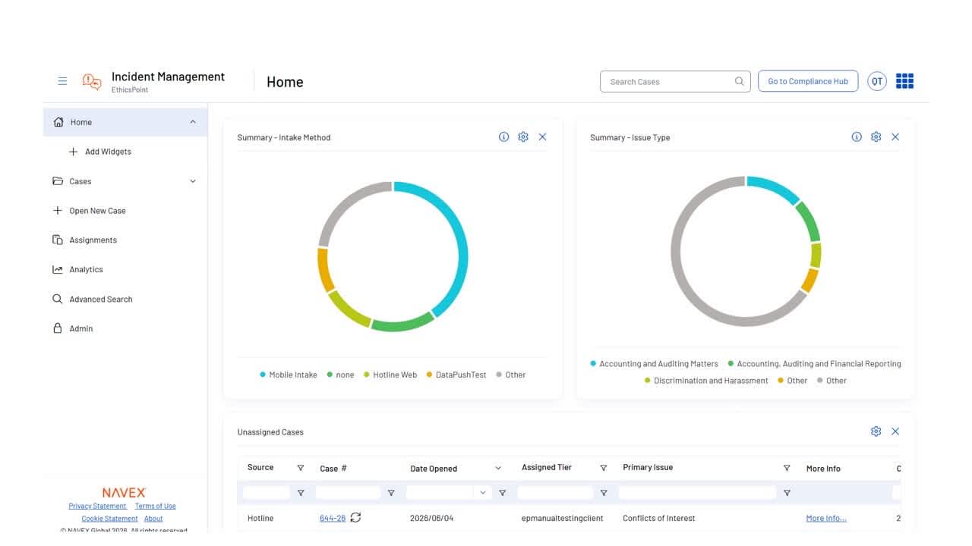Click the 2026/06/04 date cell
The image size is (972, 546).
pyautogui.click(x=431, y=518)
